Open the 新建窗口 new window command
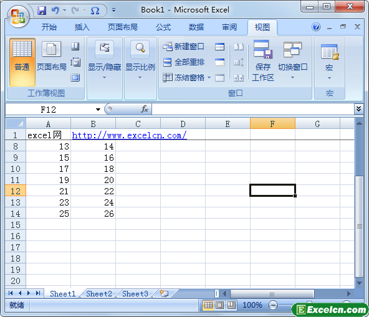This screenshot has height=317, width=369. click(x=183, y=46)
